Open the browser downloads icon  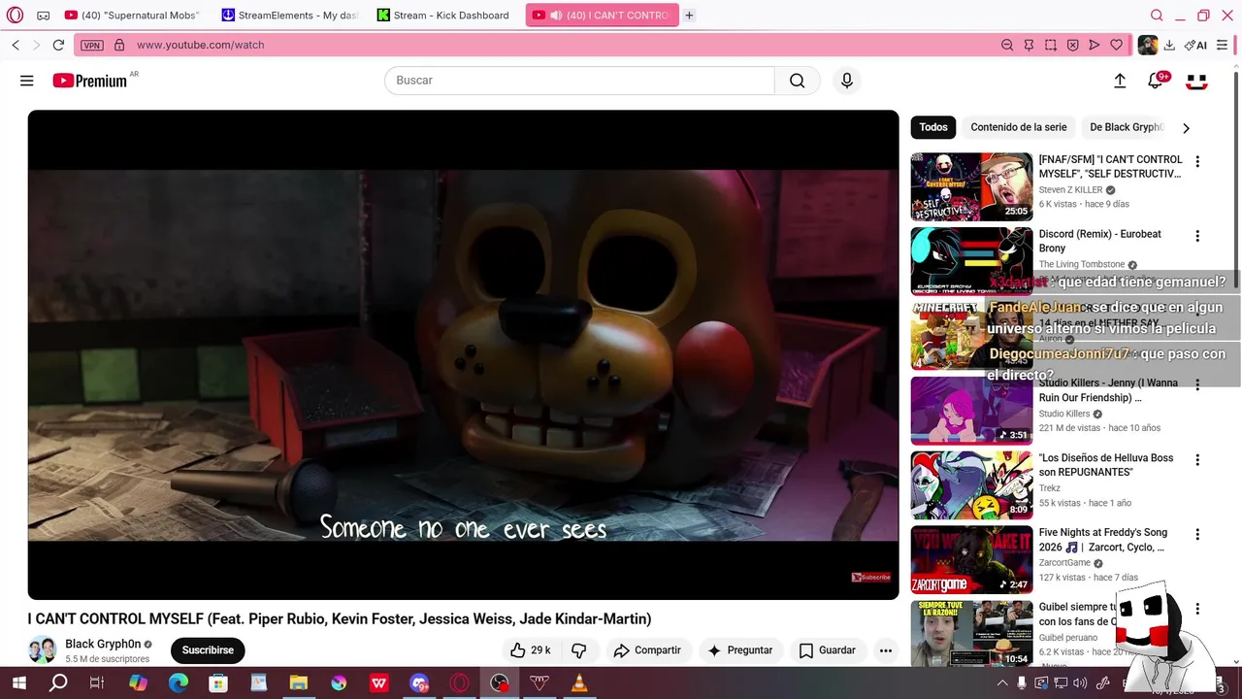(x=1169, y=45)
